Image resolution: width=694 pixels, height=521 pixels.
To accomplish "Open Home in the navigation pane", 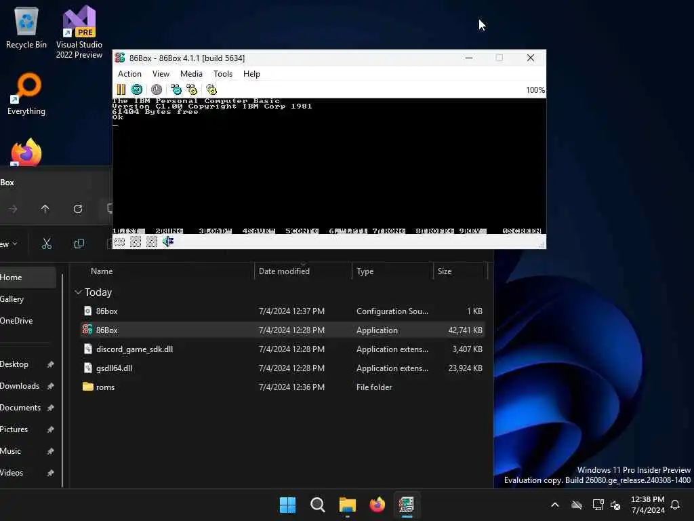I will click(27, 277).
